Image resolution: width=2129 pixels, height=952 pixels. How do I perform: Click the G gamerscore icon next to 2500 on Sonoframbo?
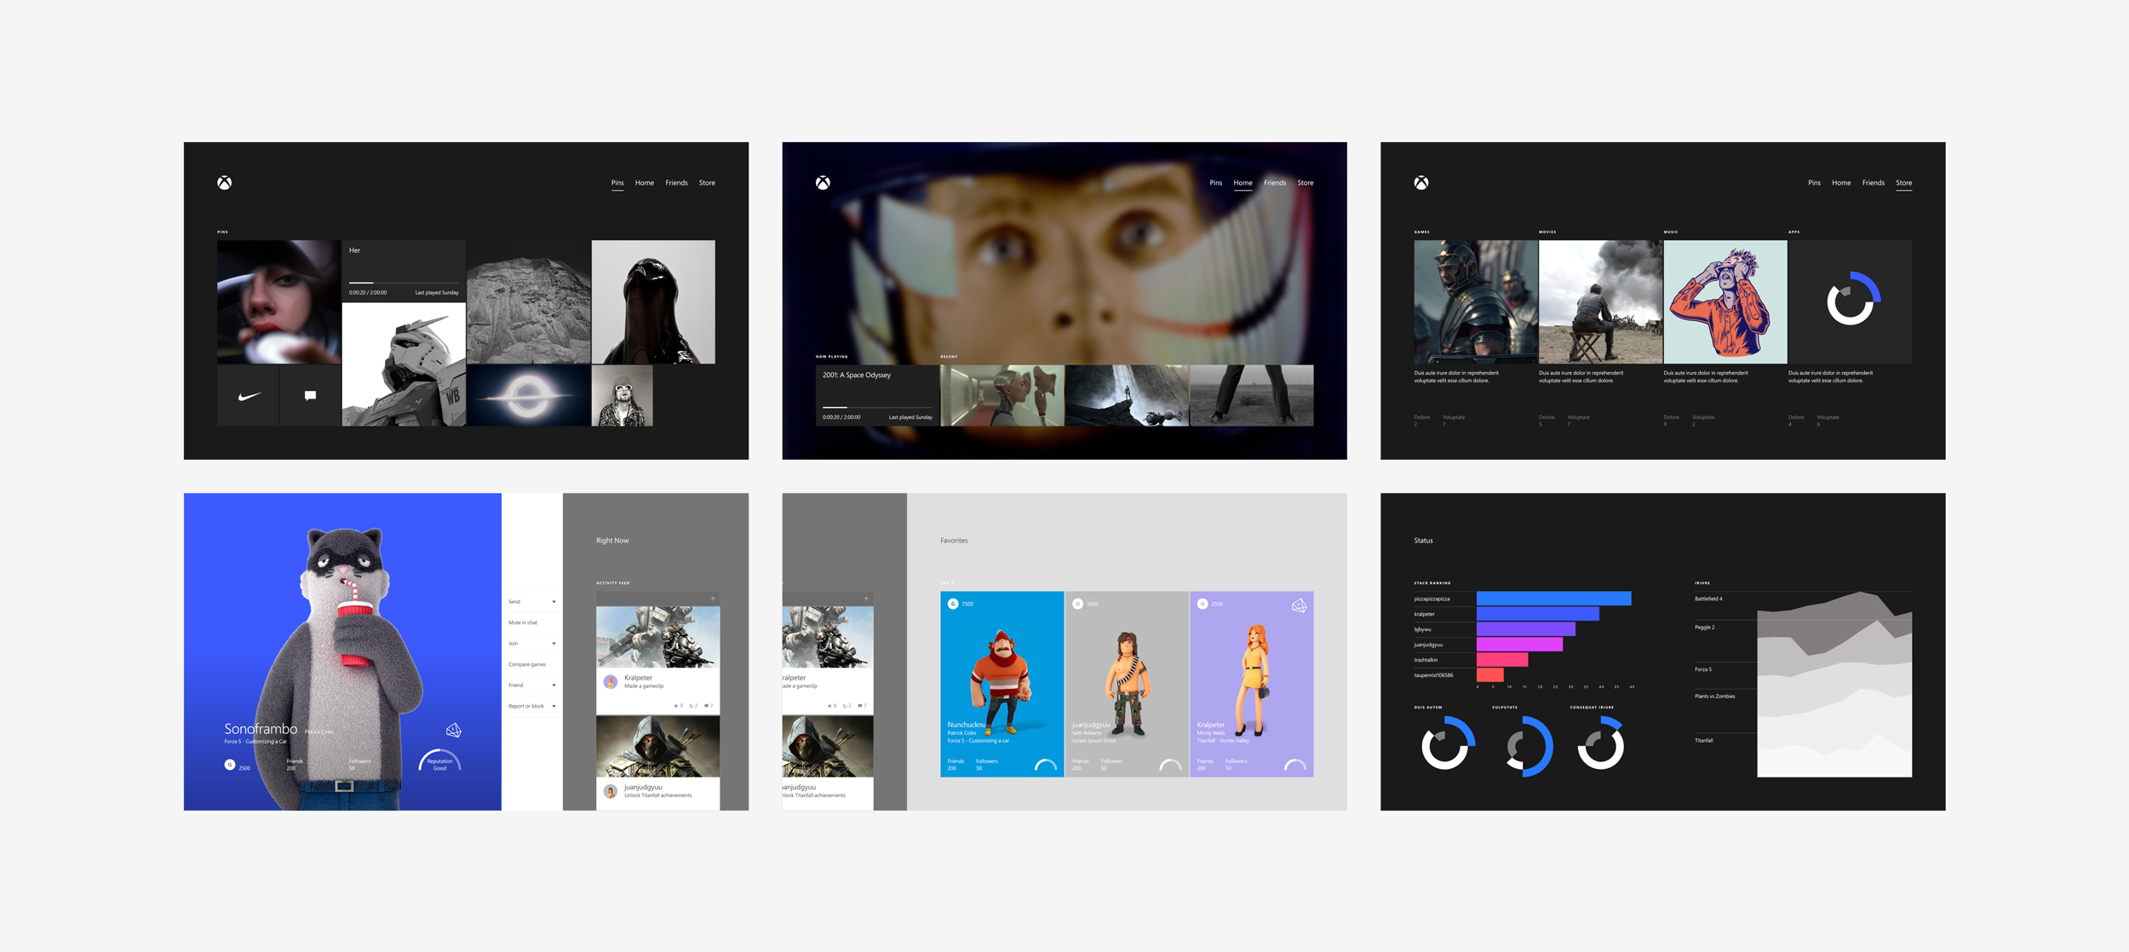coord(230,765)
